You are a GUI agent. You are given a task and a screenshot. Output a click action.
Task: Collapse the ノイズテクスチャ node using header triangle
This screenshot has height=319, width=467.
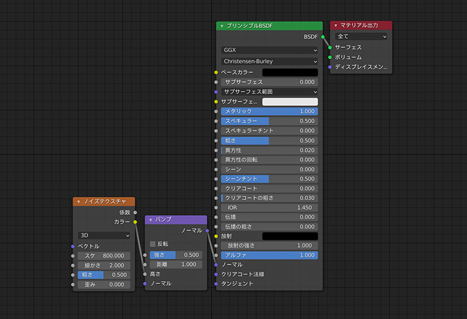79,201
